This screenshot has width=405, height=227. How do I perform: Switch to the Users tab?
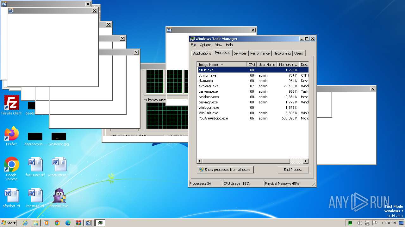click(299, 53)
